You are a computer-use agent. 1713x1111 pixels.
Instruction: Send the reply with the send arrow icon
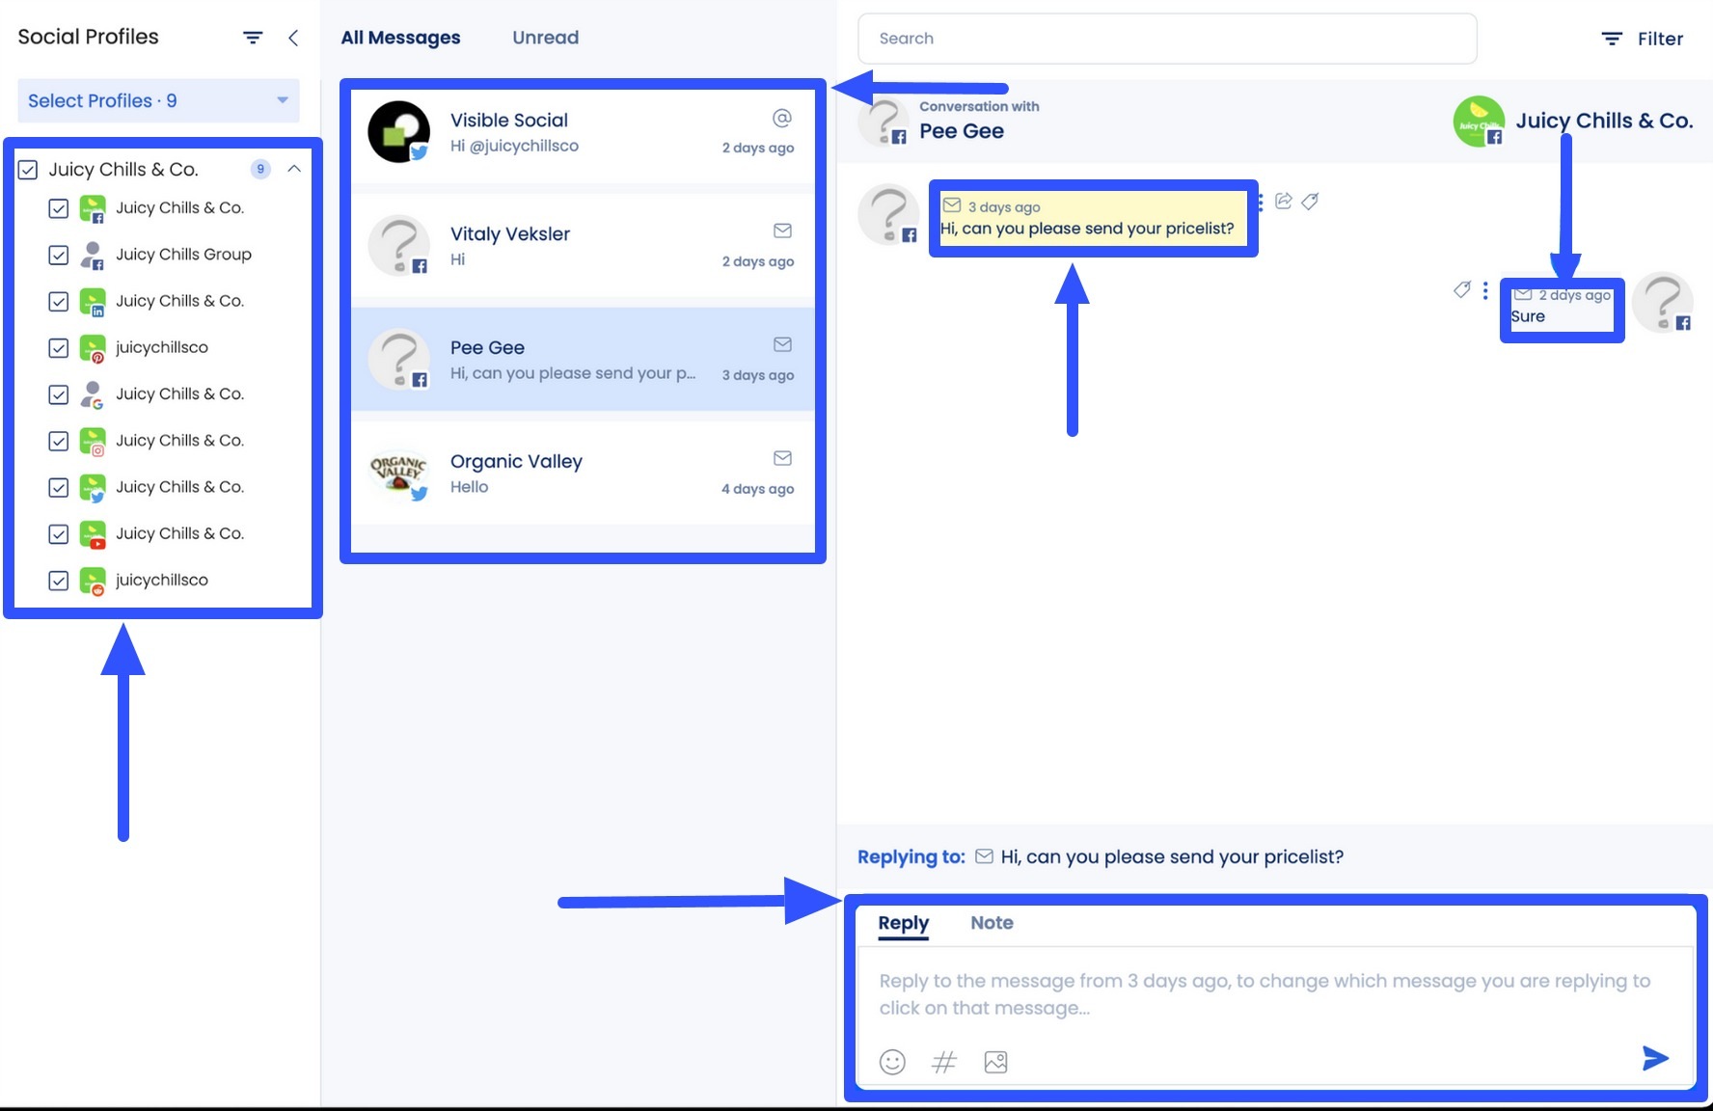pyautogui.click(x=1655, y=1059)
